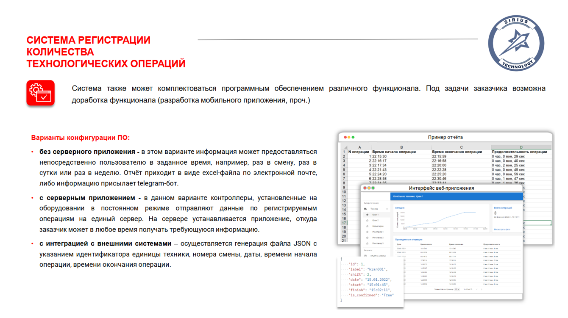Screen dimensions: 568x318
Task: Click the blue header Отчёты по технике: Кран 1
Action: (x=408, y=196)
